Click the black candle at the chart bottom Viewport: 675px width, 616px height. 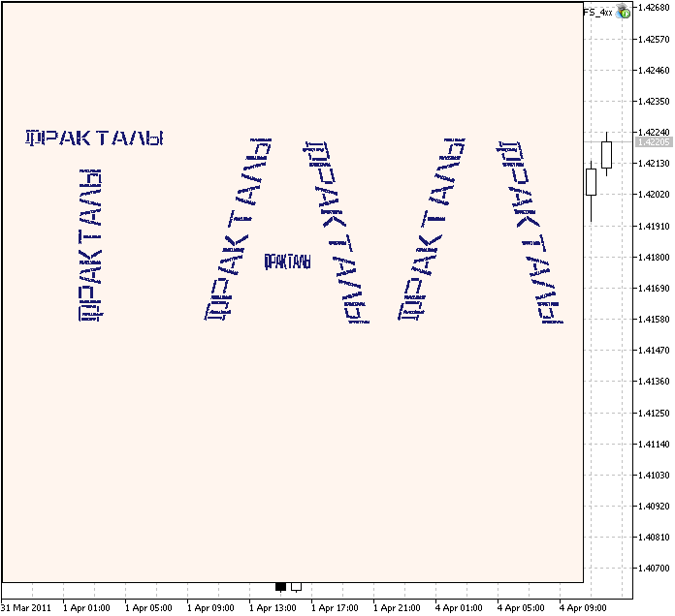point(280,587)
